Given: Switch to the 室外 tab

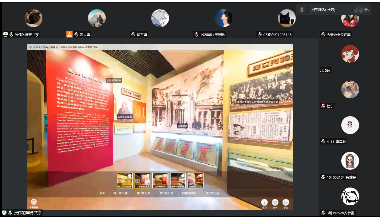Looking at the screenshot, I should 102,193.
